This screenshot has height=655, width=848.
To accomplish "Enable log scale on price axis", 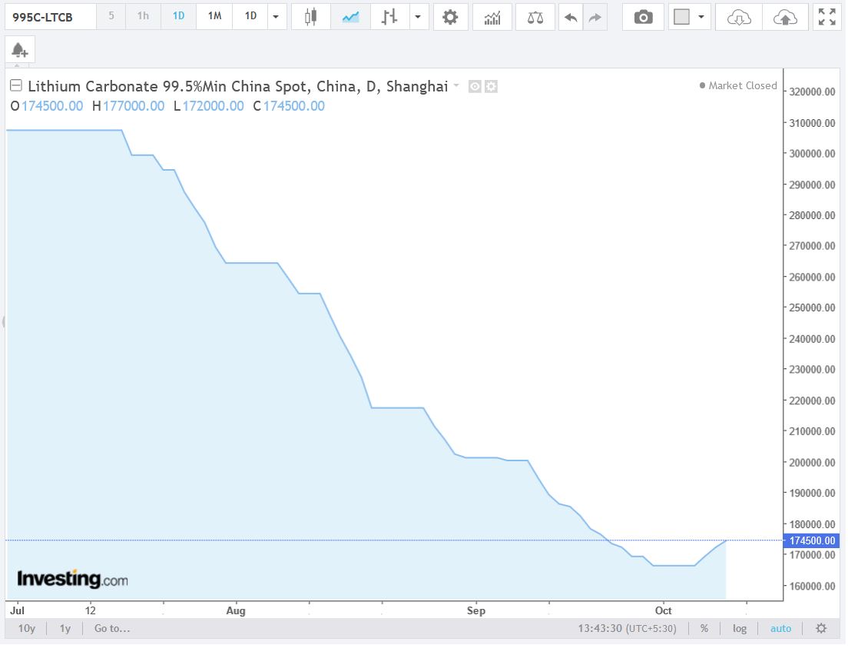I will pos(739,629).
